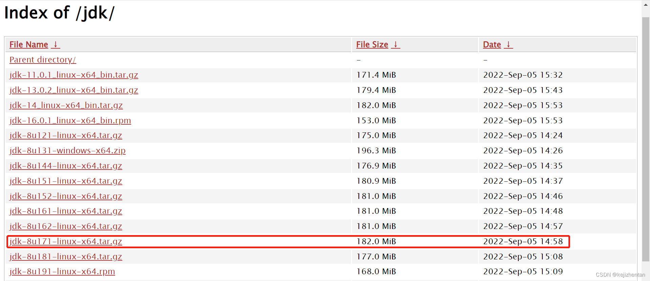Select the 176.9 MiB file size
Viewport: 650px width, 281px height.
pyautogui.click(x=376, y=166)
